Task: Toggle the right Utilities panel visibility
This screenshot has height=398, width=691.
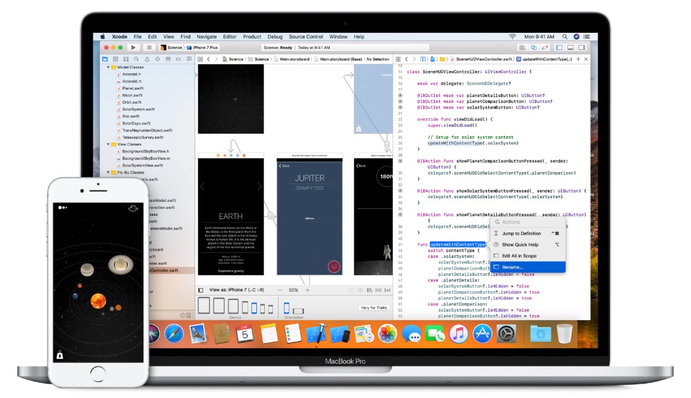Action: pos(582,48)
